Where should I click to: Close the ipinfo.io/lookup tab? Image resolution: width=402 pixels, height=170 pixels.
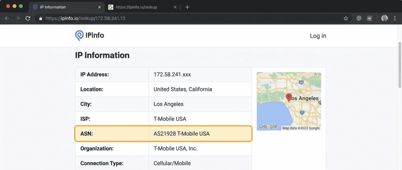pyautogui.click(x=175, y=7)
